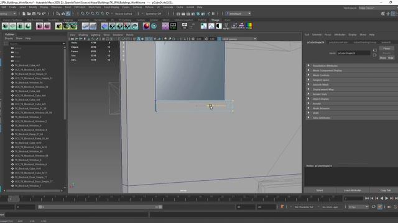Viewport: 398px width, 223px height.
Task: Click the mesh name input field
Action: (354, 53)
